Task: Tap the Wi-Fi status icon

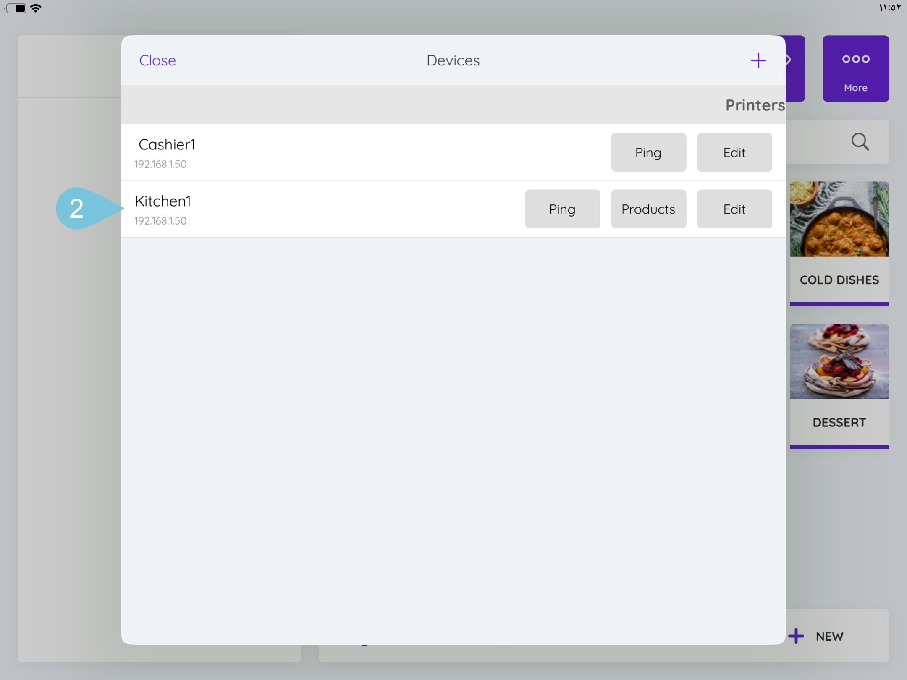Action: (37, 8)
